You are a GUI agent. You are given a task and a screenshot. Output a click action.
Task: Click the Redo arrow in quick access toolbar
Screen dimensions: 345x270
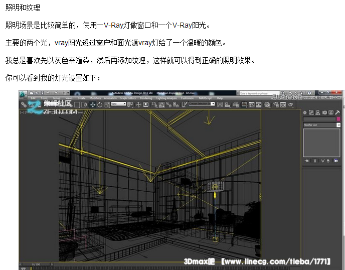tap(56, 93)
